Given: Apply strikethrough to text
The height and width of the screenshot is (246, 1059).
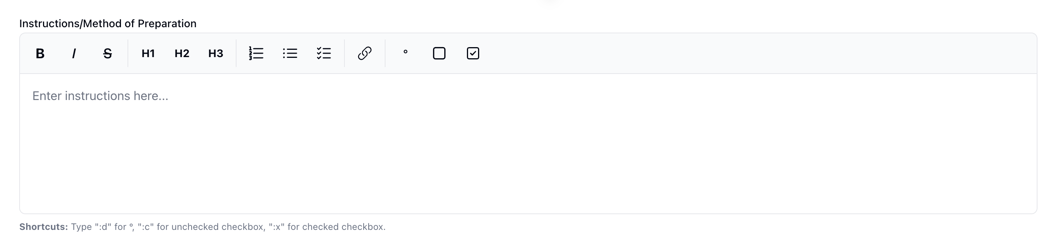Looking at the screenshot, I should tap(107, 53).
